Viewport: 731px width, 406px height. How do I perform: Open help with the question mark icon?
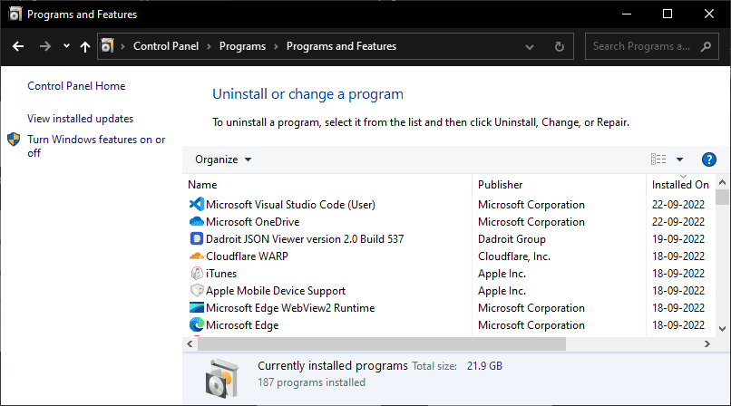click(x=709, y=159)
